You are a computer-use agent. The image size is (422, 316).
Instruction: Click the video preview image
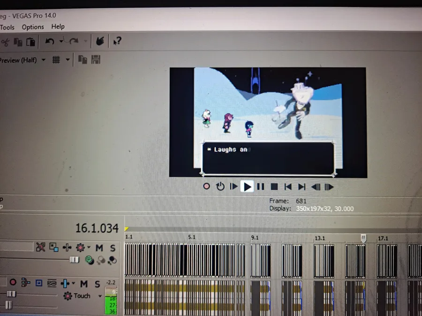(268, 122)
